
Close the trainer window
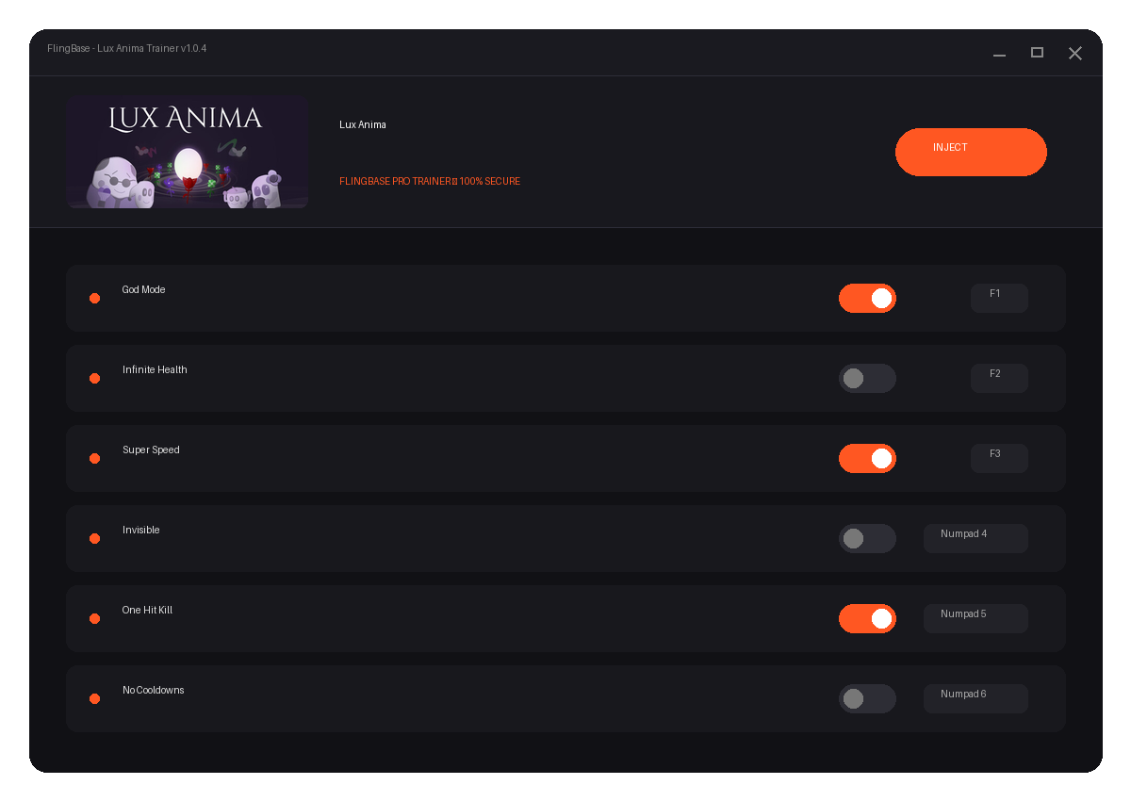pyautogui.click(x=1074, y=53)
